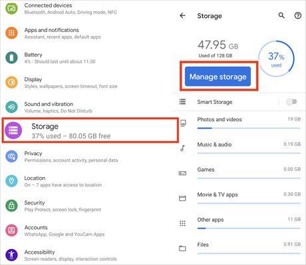Click the Storage page title
This screenshot has width=306, height=265.
coord(210,16)
